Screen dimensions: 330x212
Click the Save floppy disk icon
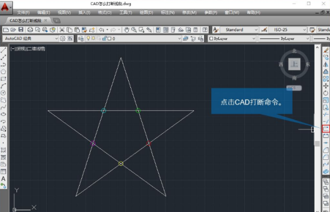pos(21,30)
